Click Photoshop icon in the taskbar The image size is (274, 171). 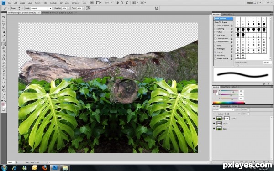click(x=55, y=168)
